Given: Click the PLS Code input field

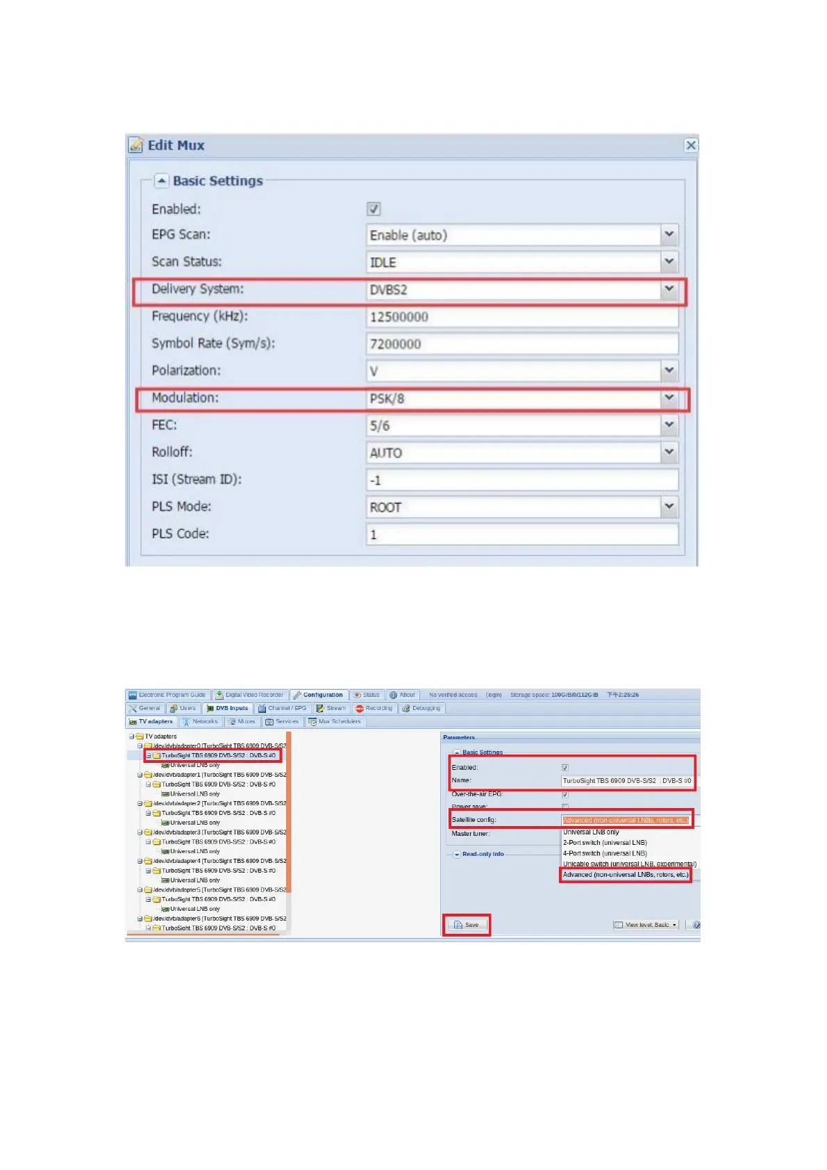Looking at the screenshot, I should [x=522, y=534].
